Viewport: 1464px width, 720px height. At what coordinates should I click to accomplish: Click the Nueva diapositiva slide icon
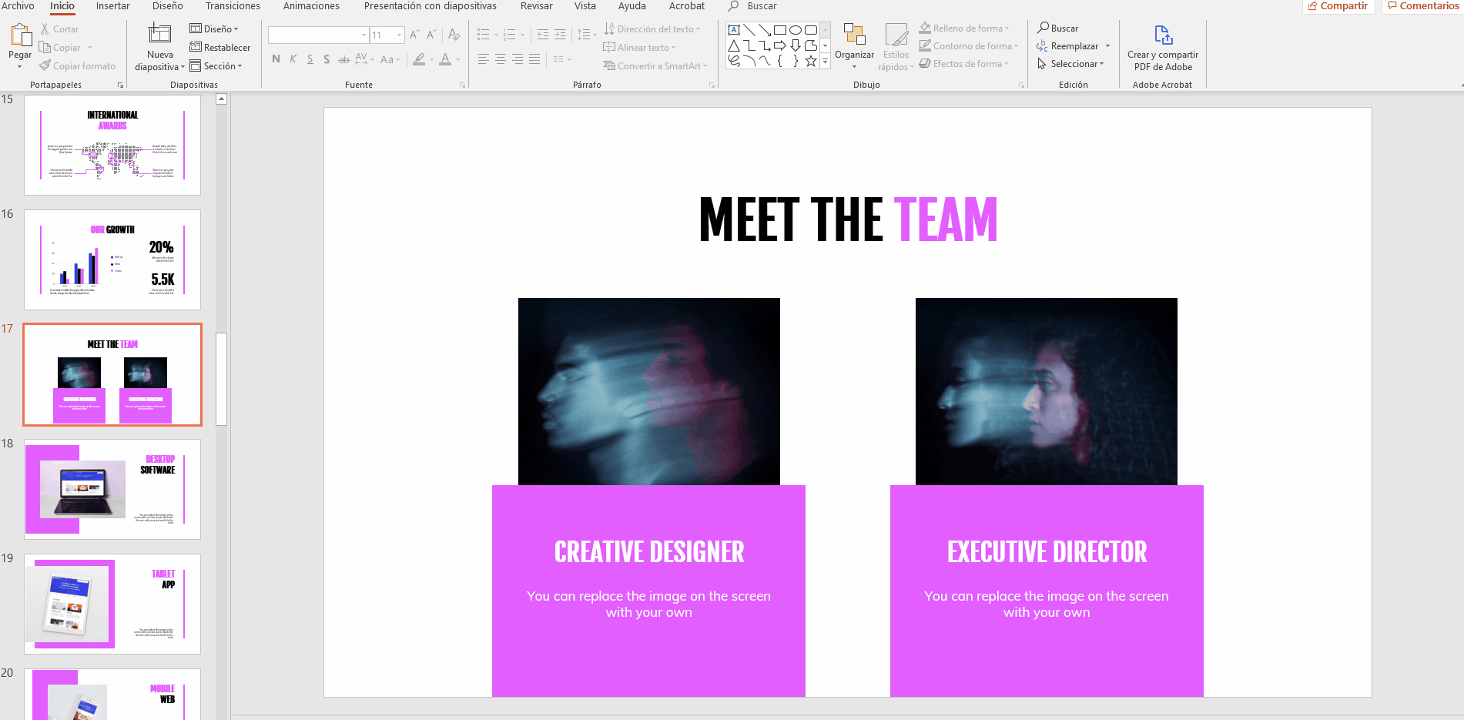159,34
